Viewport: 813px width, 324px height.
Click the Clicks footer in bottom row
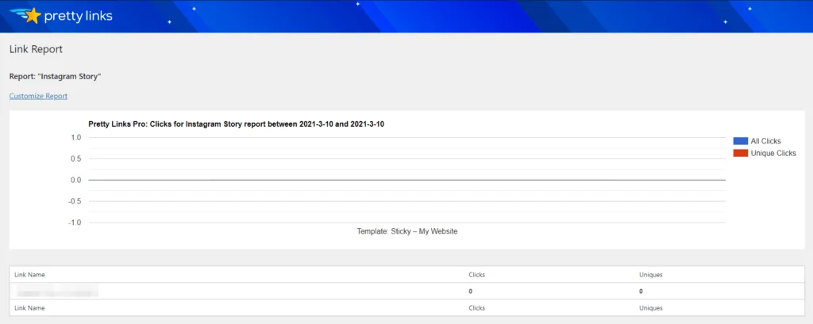click(x=476, y=308)
